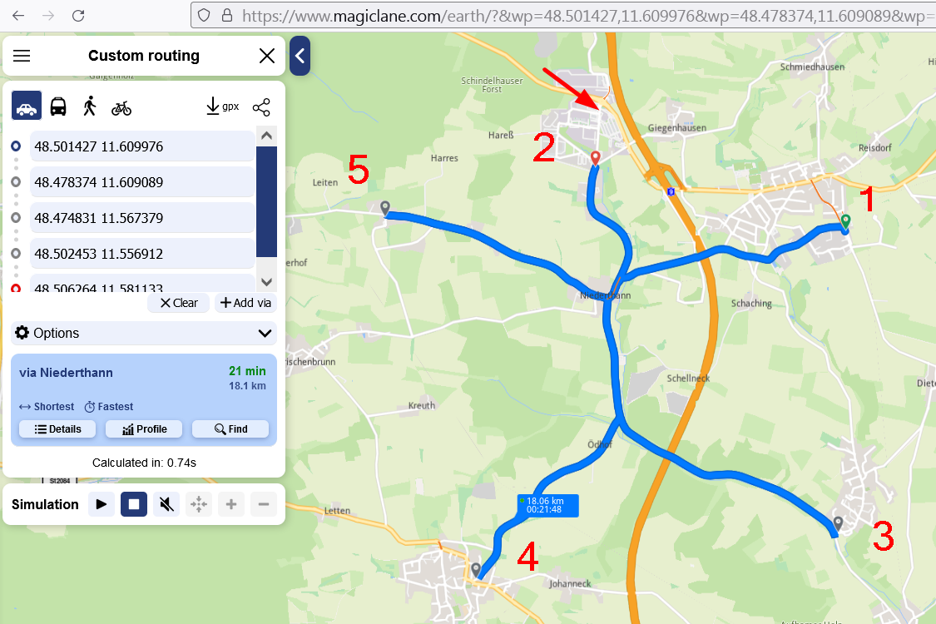
Task: Play the route simulation
Action: click(x=102, y=504)
